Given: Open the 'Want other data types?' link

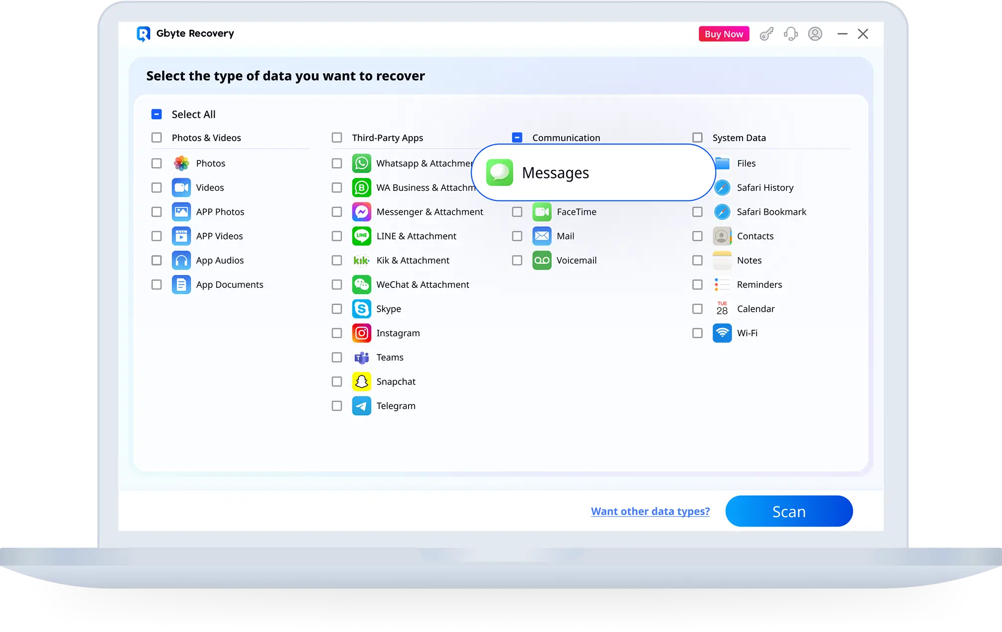Looking at the screenshot, I should tap(650, 511).
